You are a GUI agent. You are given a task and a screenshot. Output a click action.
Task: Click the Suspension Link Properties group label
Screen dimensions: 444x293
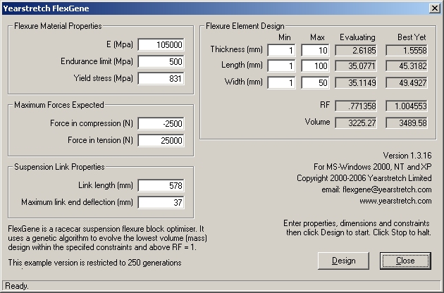coord(59,167)
